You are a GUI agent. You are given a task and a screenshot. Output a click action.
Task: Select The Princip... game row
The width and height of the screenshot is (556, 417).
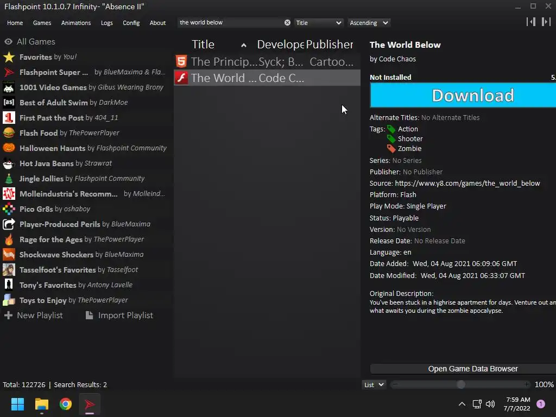pos(267,62)
